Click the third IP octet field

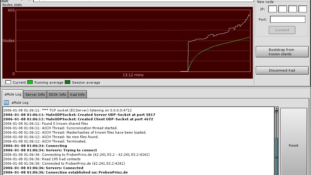pyautogui.click(x=293, y=9)
